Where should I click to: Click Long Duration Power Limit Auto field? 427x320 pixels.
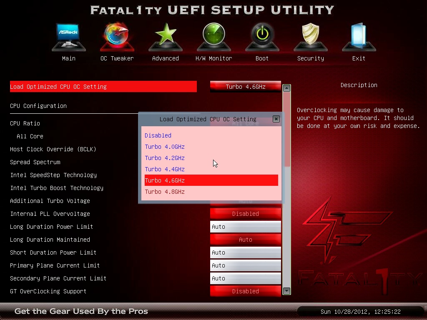245,227
